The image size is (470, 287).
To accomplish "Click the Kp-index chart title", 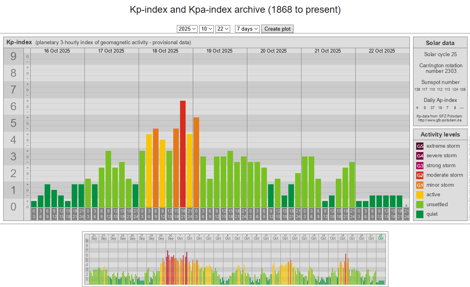I will point(19,42).
